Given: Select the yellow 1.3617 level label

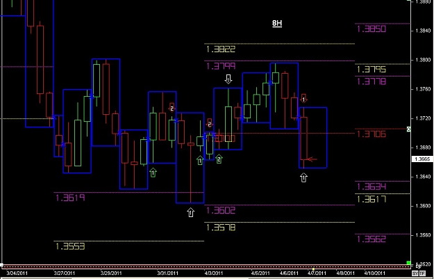Looking at the screenshot, I should pos(372,199).
